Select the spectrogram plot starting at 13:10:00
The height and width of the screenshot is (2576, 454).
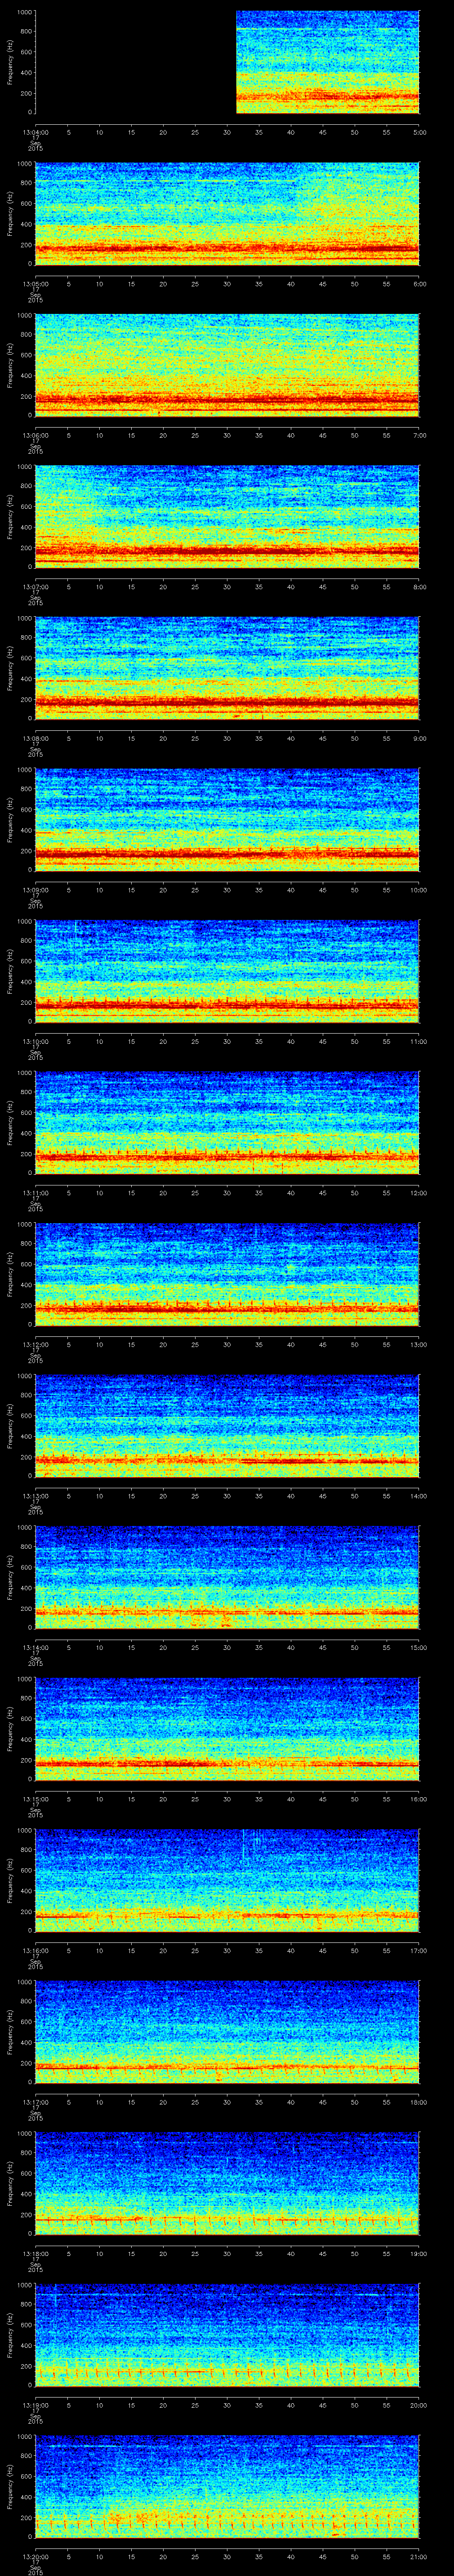(x=227, y=971)
